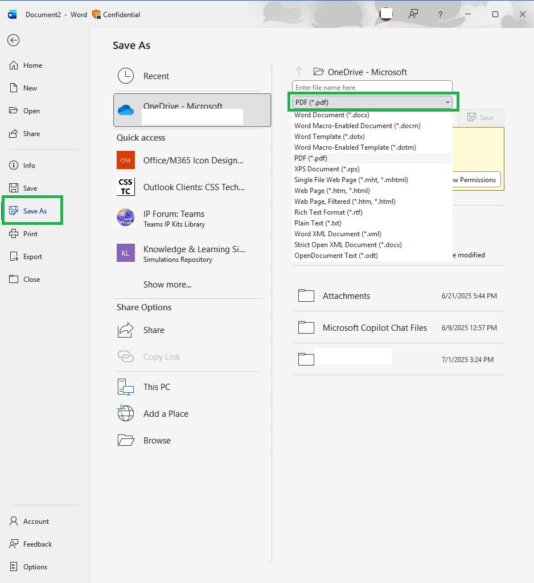Click the Confidential sensitivity label
This screenshot has height=583, width=534.
pyautogui.click(x=116, y=14)
